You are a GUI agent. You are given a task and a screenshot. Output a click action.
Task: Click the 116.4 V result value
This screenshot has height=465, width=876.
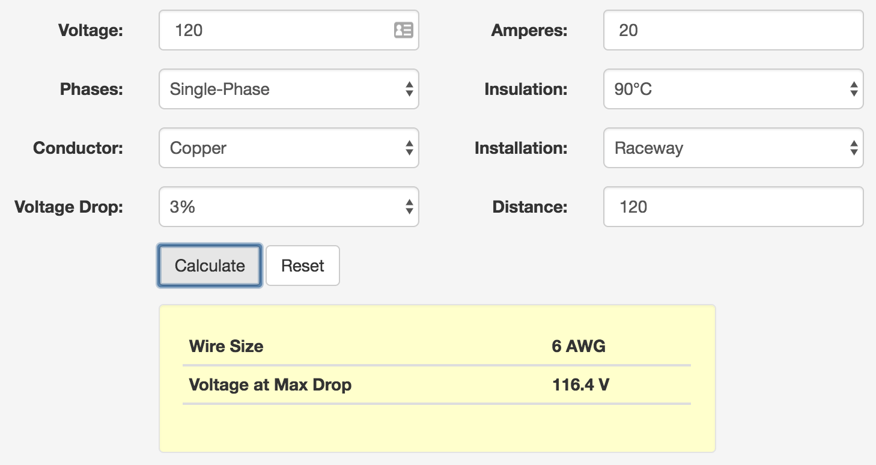coord(580,384)
